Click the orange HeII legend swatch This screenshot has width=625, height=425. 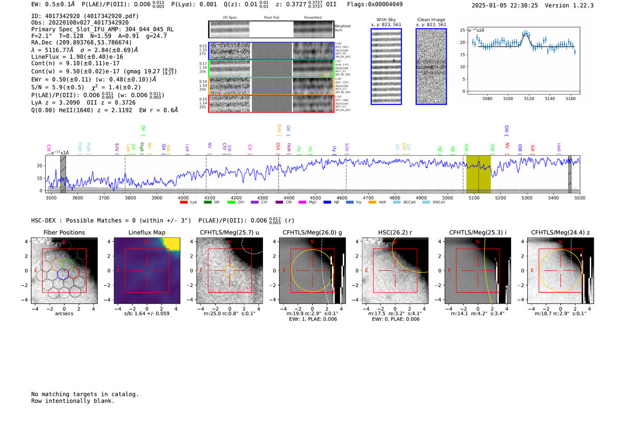pos(372,202)
